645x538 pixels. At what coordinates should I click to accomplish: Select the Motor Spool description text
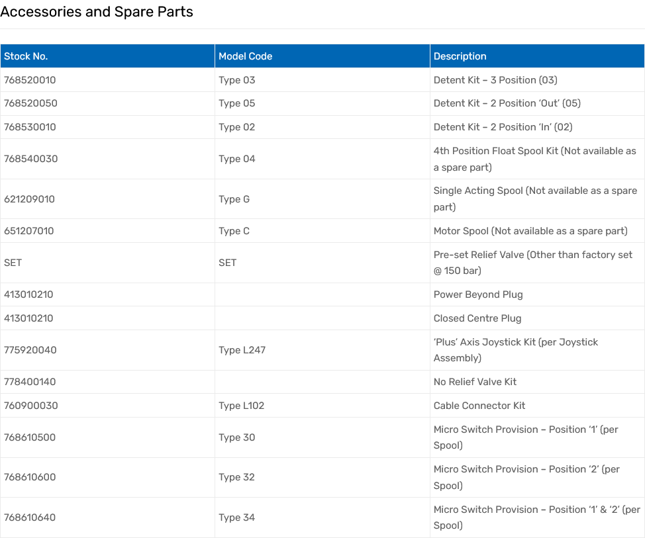tap(530, 231)
